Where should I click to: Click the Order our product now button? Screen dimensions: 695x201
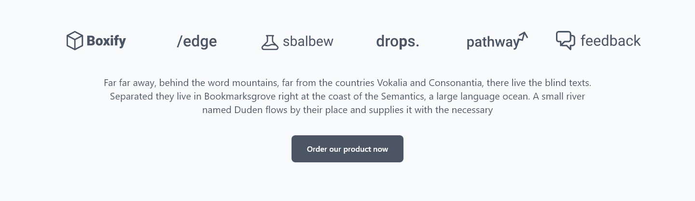(x=347, y=149)
